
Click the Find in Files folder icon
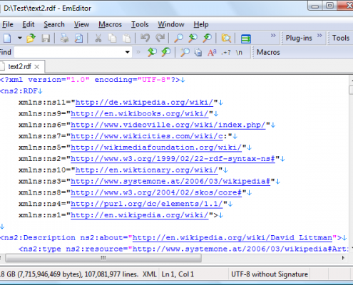pos(226,38)
